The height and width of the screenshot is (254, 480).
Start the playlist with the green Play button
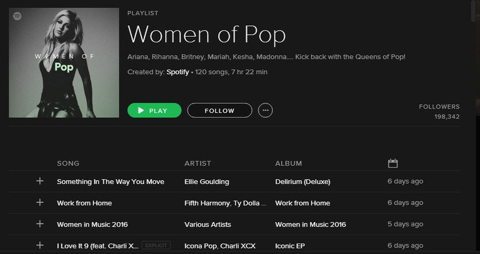(x=154, y=110)
